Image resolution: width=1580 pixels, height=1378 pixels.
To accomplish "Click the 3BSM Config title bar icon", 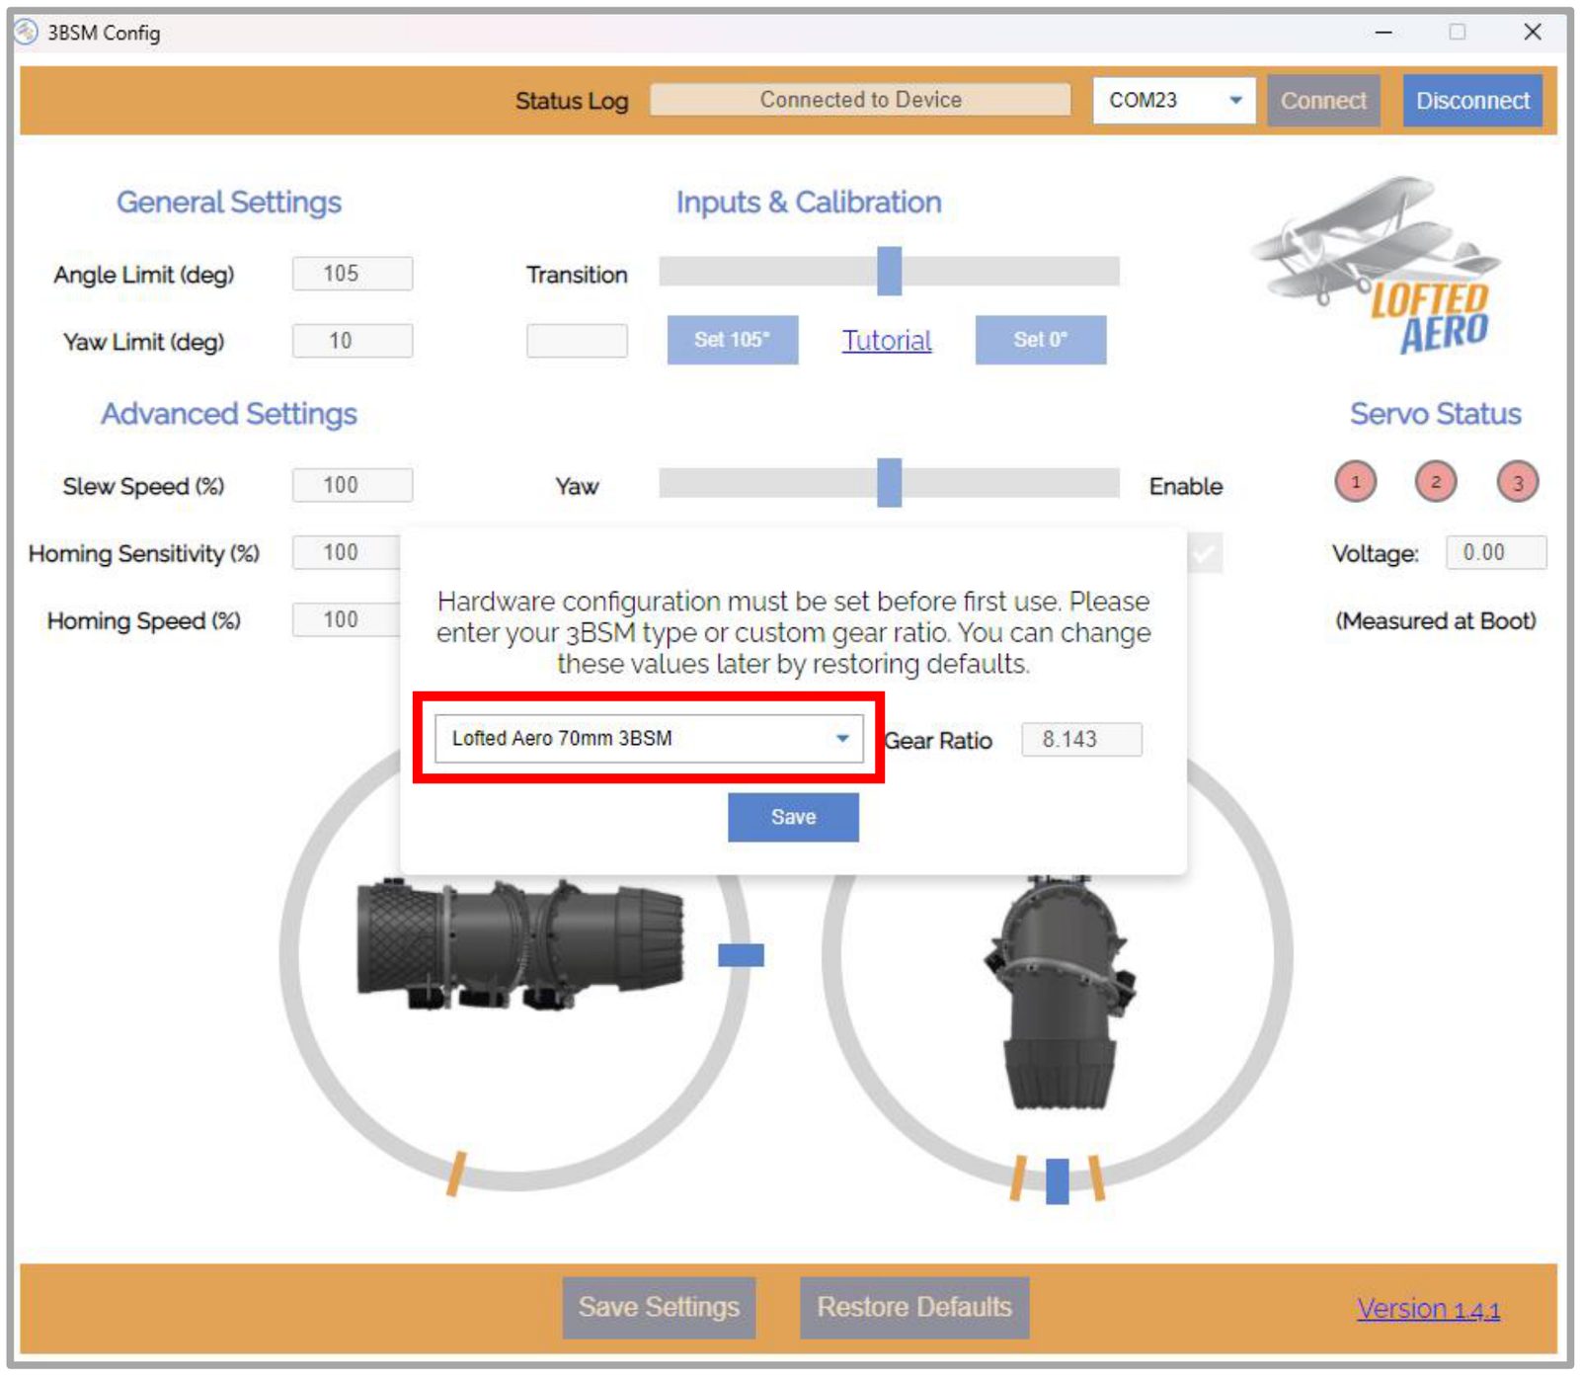I will (x=26, y=32).
